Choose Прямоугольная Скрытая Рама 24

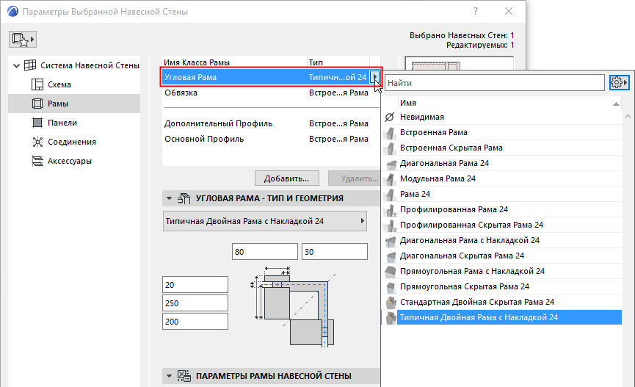tap(501, 286)
